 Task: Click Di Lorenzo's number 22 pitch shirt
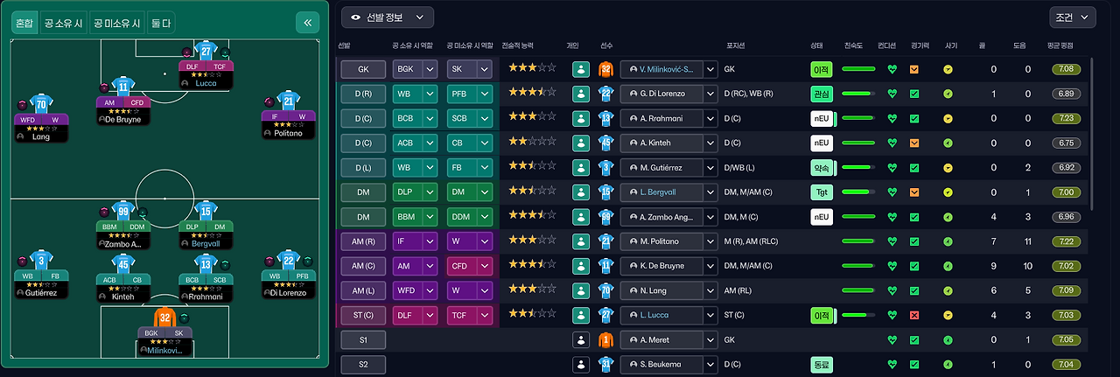click(290, 261)
